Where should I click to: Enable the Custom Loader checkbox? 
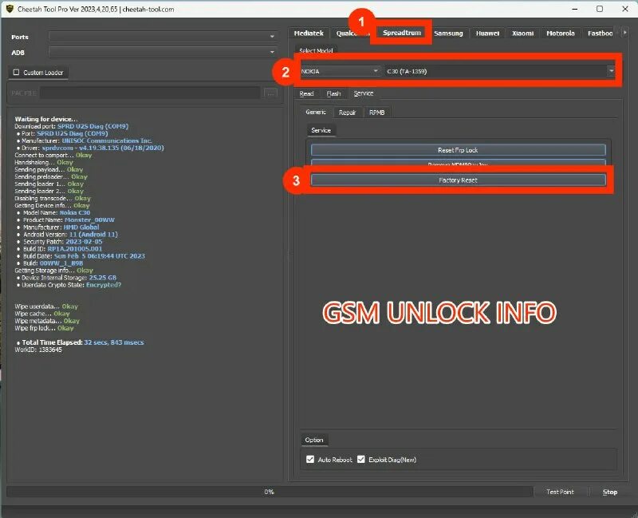click(x=14, y=72)
